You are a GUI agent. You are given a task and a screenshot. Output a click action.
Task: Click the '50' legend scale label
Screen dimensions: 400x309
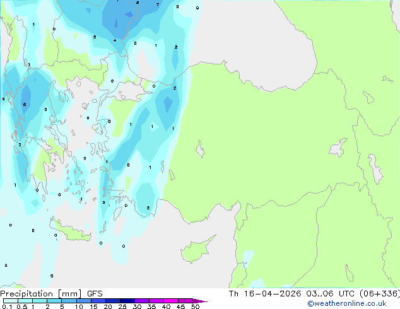coord(195,306)
